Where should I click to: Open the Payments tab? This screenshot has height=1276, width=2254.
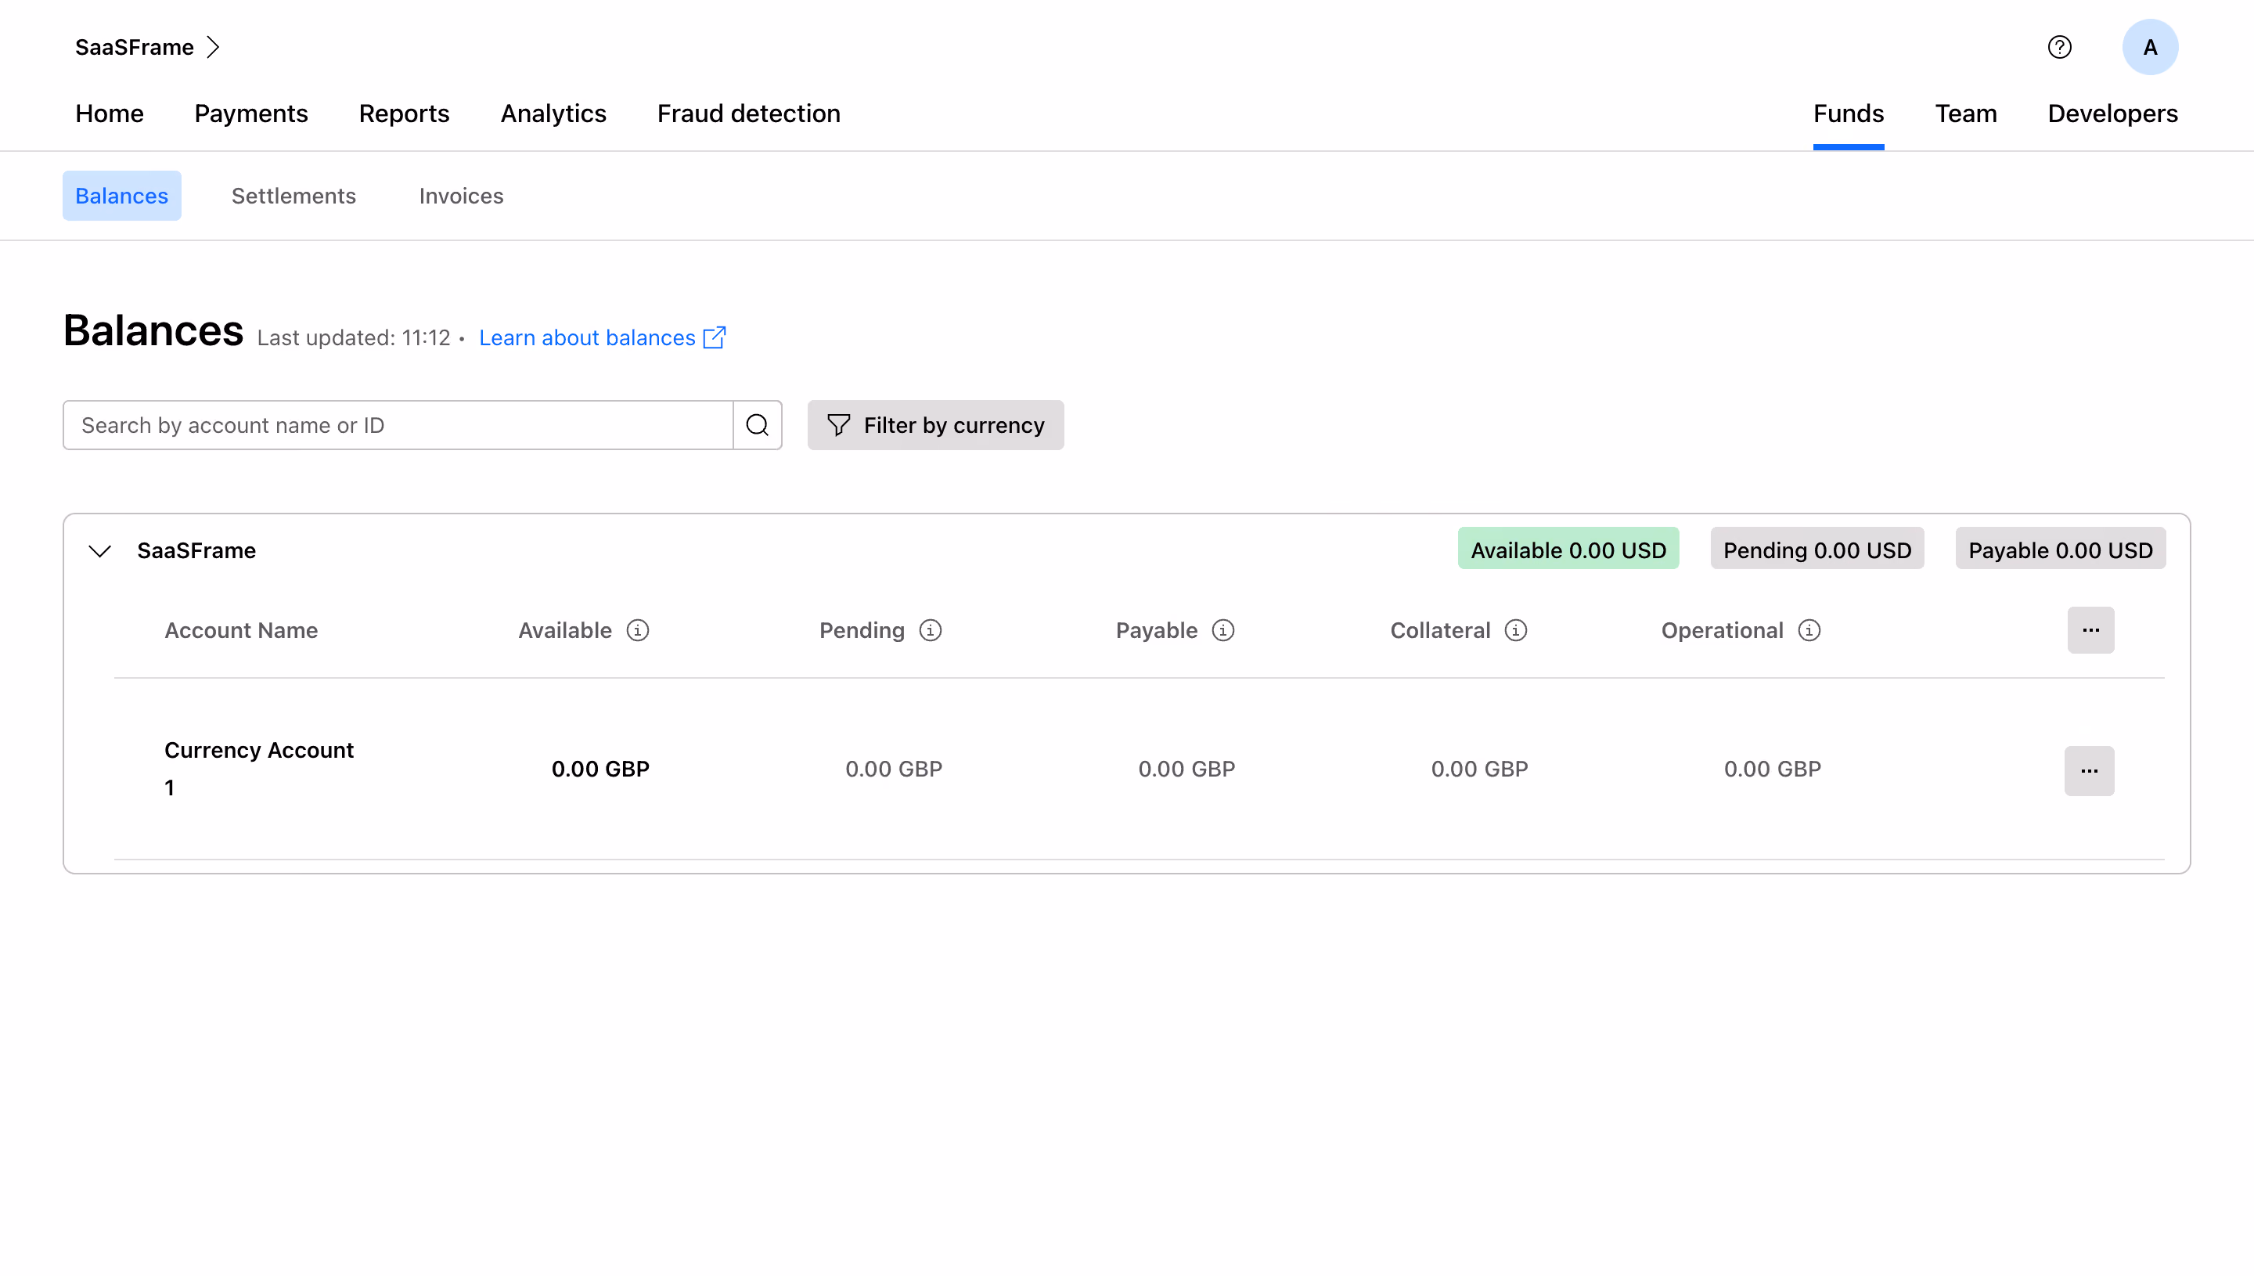click(251, 114)
